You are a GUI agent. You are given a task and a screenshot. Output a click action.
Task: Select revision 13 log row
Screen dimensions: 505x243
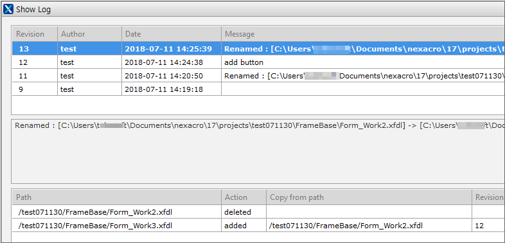pos(258,49)
